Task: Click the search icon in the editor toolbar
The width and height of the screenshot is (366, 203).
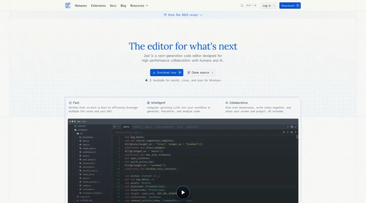Action: [284, 132]
